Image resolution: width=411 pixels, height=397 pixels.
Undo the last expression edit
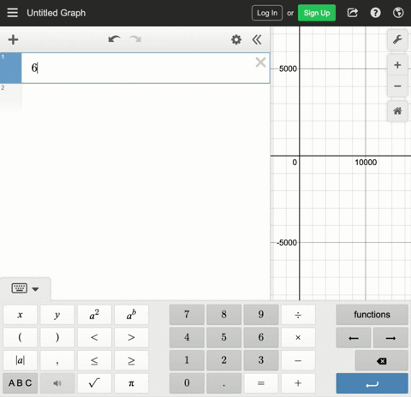click(x=114, y=39)
